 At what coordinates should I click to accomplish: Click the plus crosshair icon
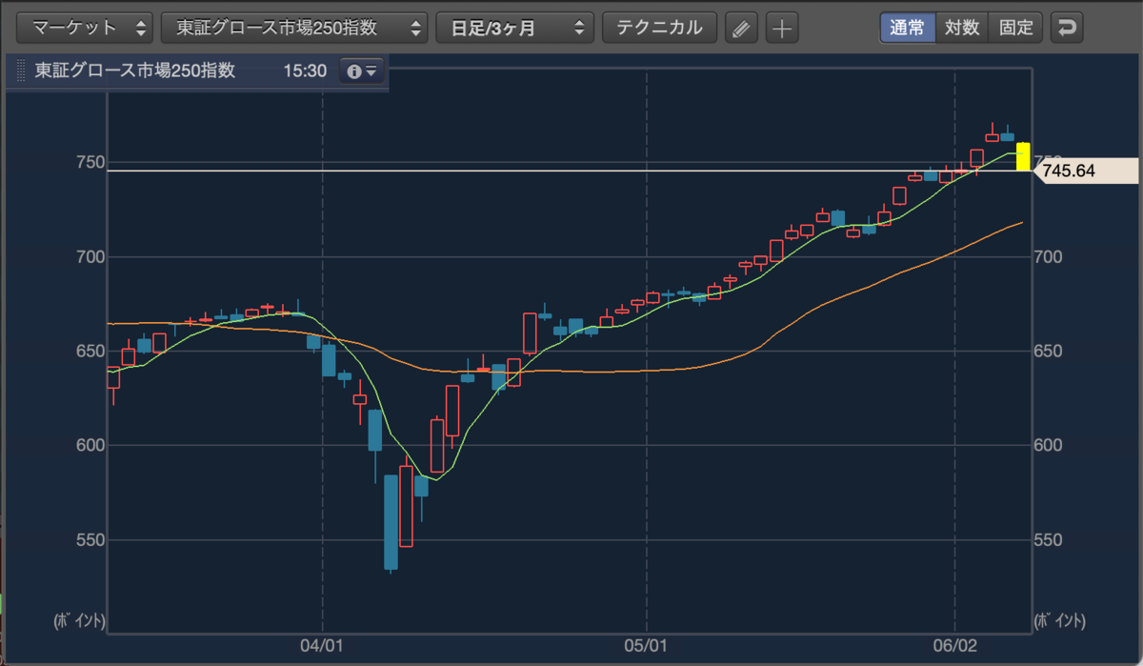coord(781,28)
